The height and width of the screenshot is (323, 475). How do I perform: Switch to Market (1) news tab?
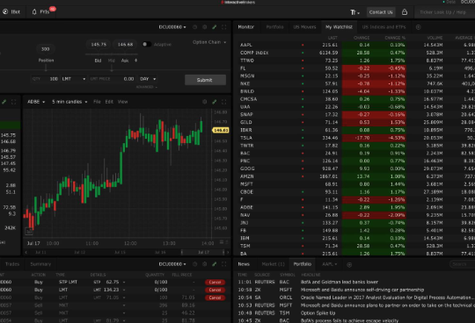pyautogui.click(x=273, y=264)
